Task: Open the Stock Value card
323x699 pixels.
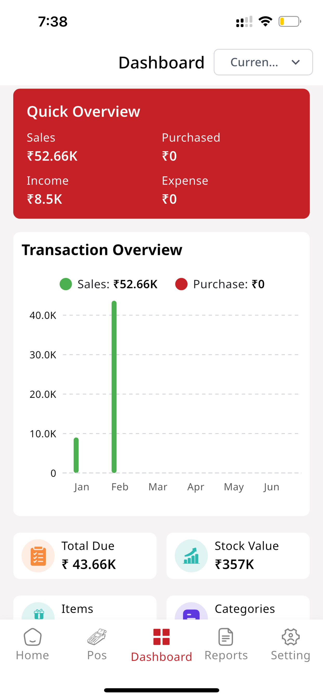Action: point(238,555)
